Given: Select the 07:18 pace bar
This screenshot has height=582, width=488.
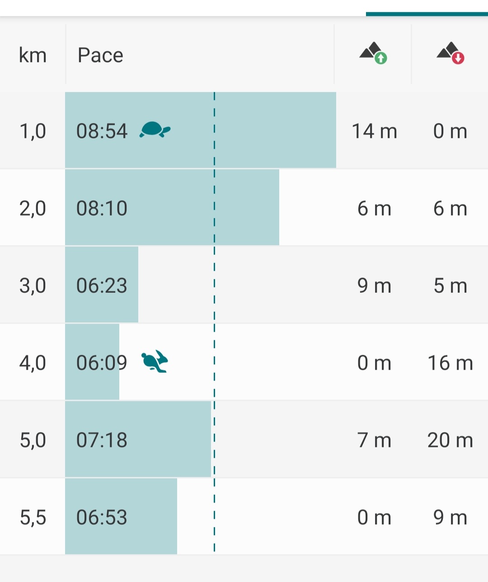Looking at the screenshot, I should click(x=138, y=440).
